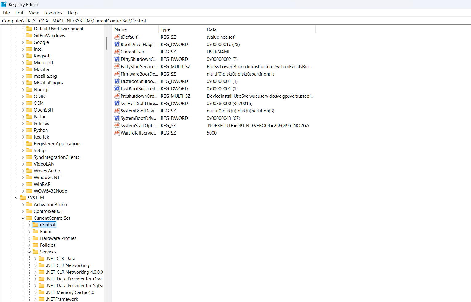471x302 pixels.
Task: Click the BootDriverFlags DWORD value icon
Action: (117, 45)
